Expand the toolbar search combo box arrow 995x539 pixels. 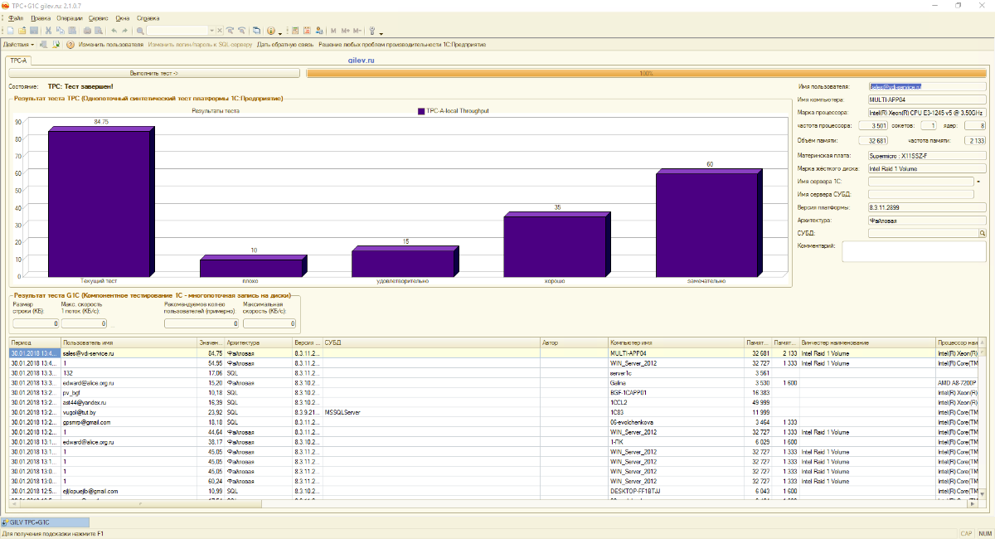[x=211, y=31]
